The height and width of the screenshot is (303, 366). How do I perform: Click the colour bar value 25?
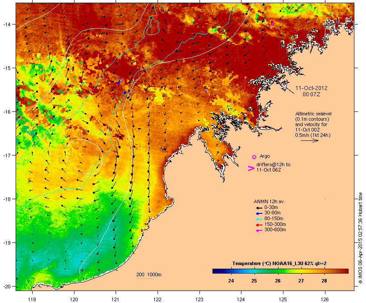[x=254, y=281]
